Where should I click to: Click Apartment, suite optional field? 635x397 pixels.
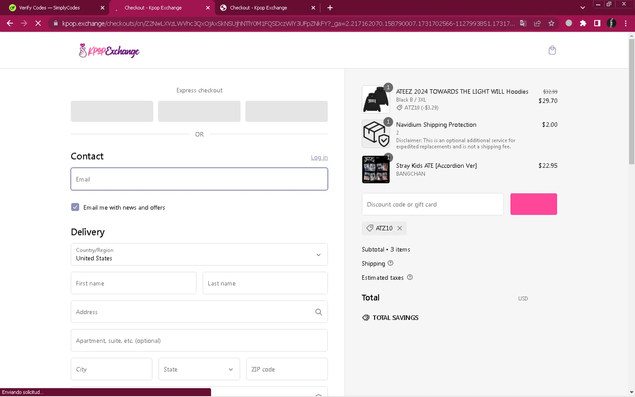click(x=199, y=340)
